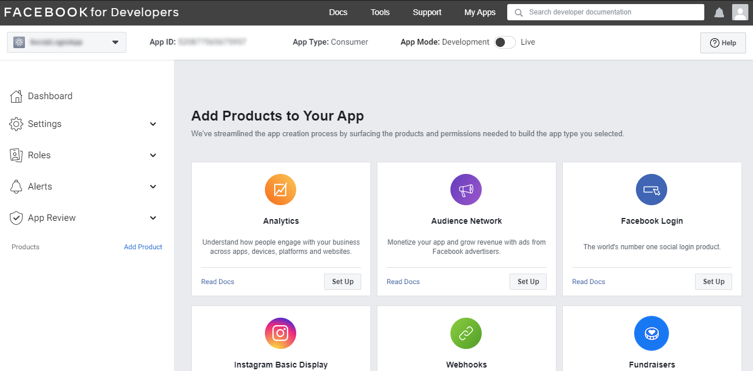753x371 pixels.
Task: Click the Roles label in sidebar
Action: click(x=39, y=155)
